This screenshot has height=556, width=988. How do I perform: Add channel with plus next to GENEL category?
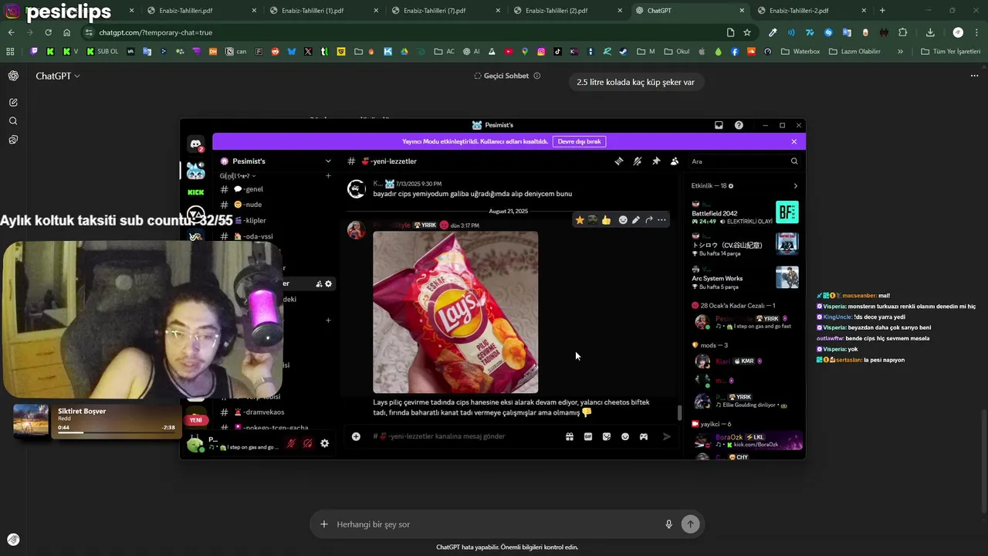point(328,176)
